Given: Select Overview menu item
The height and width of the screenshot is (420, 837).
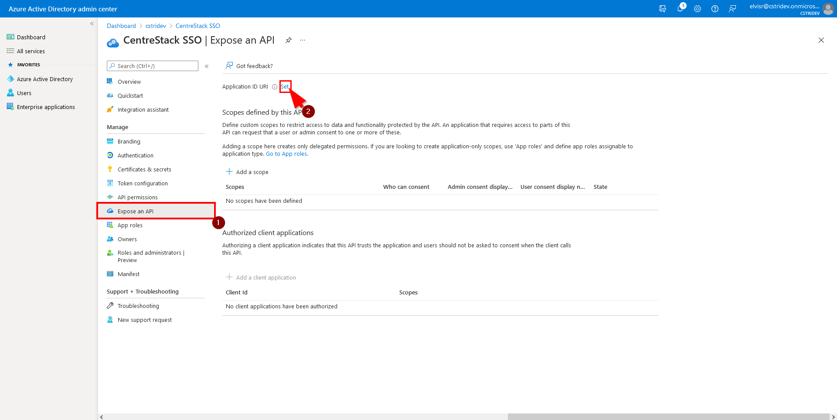Looking at the screenshot, I should point(129,82).
